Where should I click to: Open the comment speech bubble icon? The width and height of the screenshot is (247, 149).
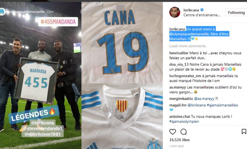pos(183,132)
